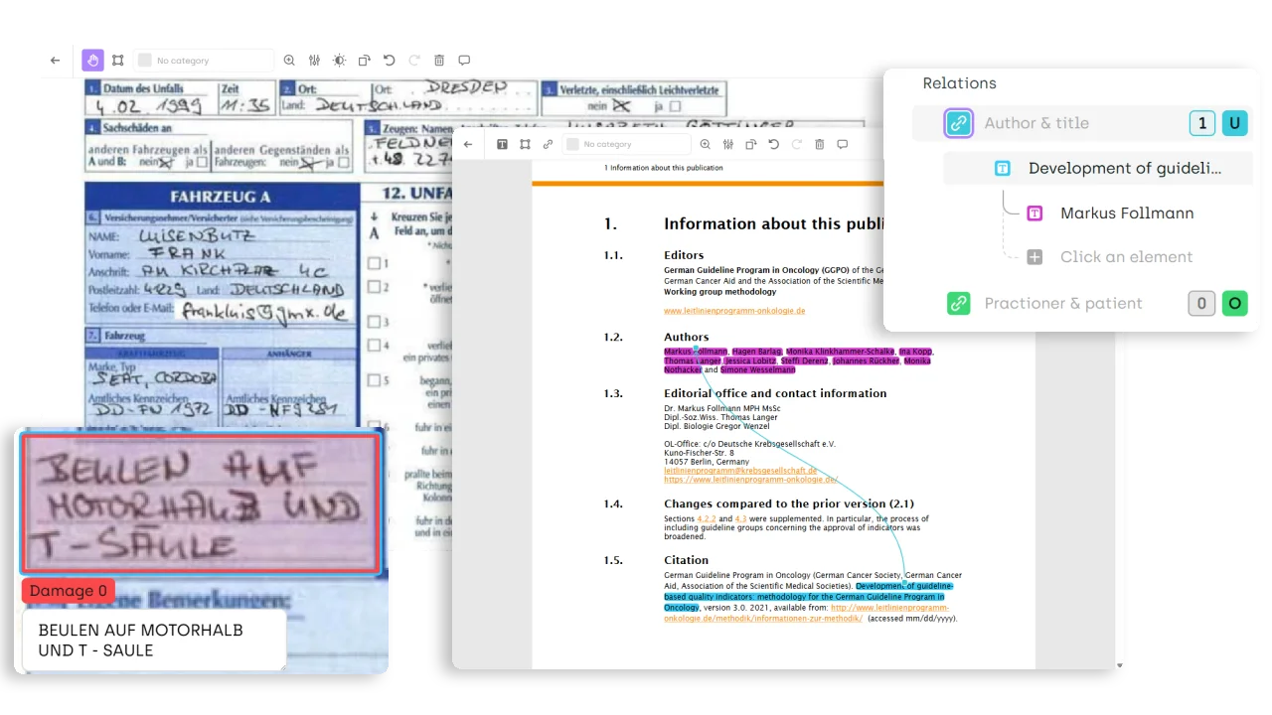Tick checkbox 2 in the Fahrzeug A column

pyautogui.click(x=374, y=287)
